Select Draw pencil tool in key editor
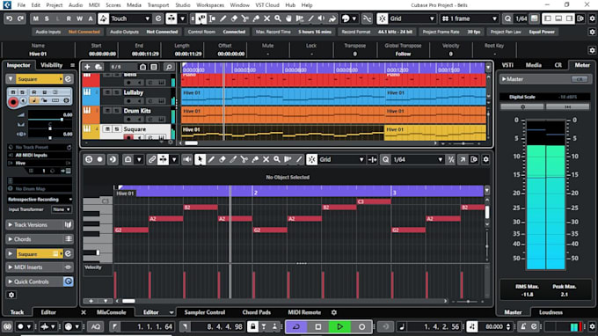 [211, 159]
